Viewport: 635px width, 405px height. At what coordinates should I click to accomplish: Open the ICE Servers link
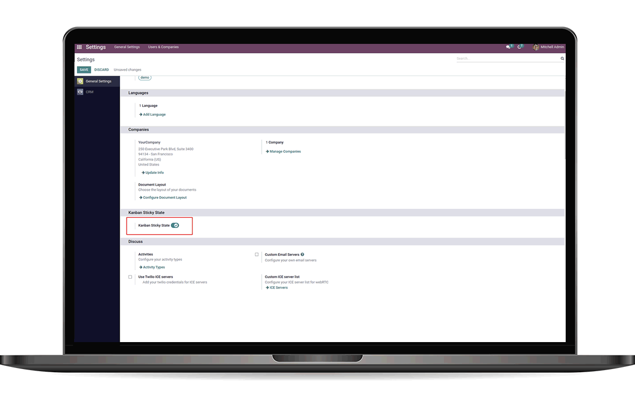[x=277, y=288]
